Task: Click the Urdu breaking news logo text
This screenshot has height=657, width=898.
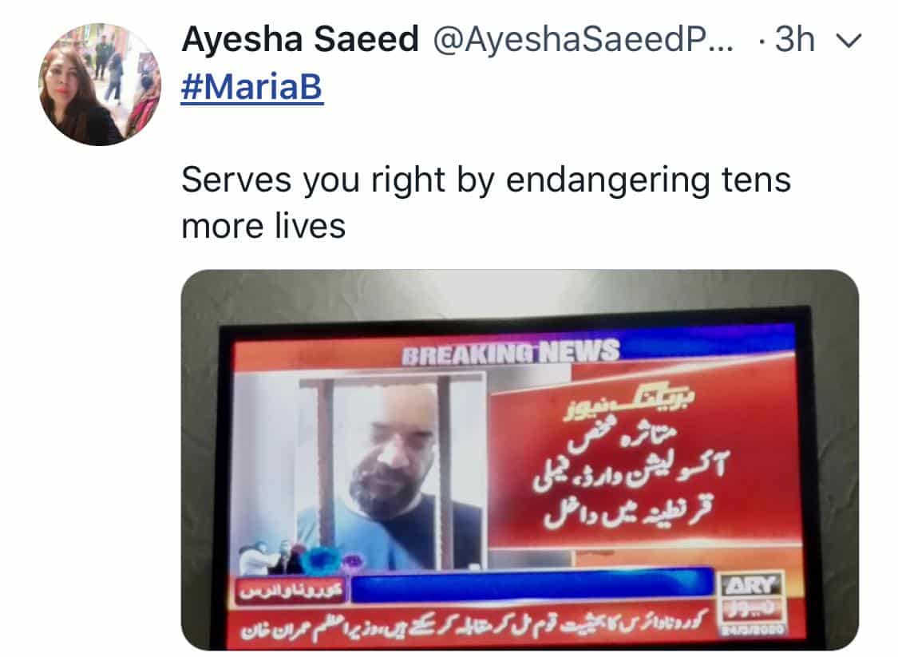Action: pyautogui.click(x=630, y=402)
